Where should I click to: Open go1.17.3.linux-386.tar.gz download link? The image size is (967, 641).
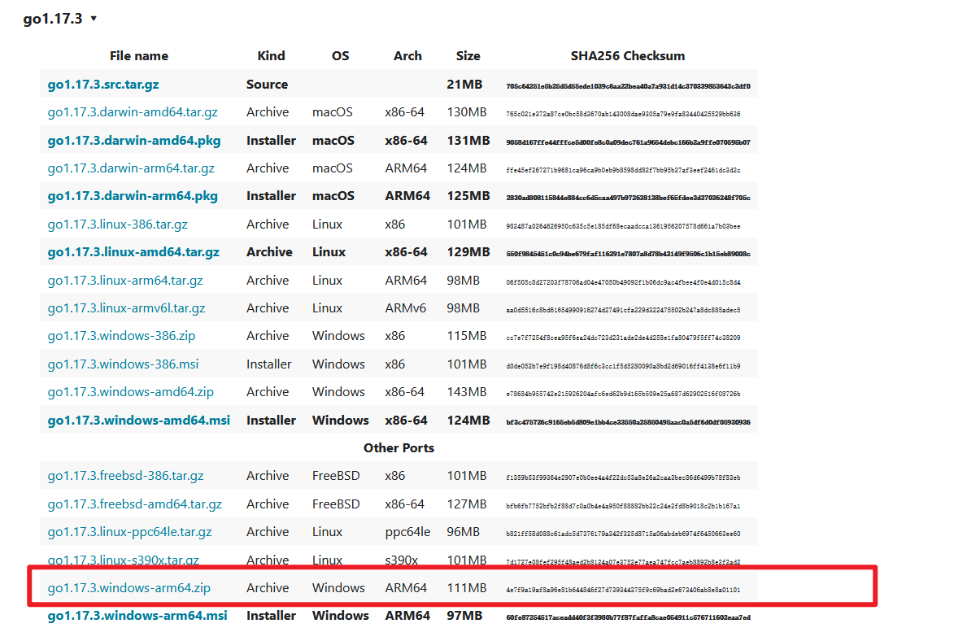coord(118,225)
